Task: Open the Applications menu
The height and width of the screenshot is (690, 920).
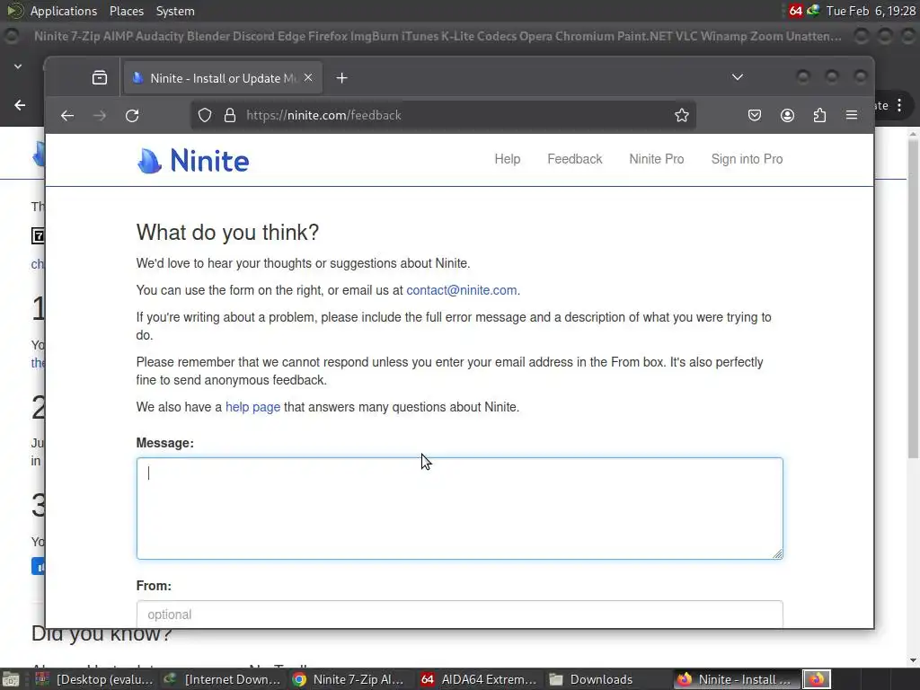Action: 64,11
